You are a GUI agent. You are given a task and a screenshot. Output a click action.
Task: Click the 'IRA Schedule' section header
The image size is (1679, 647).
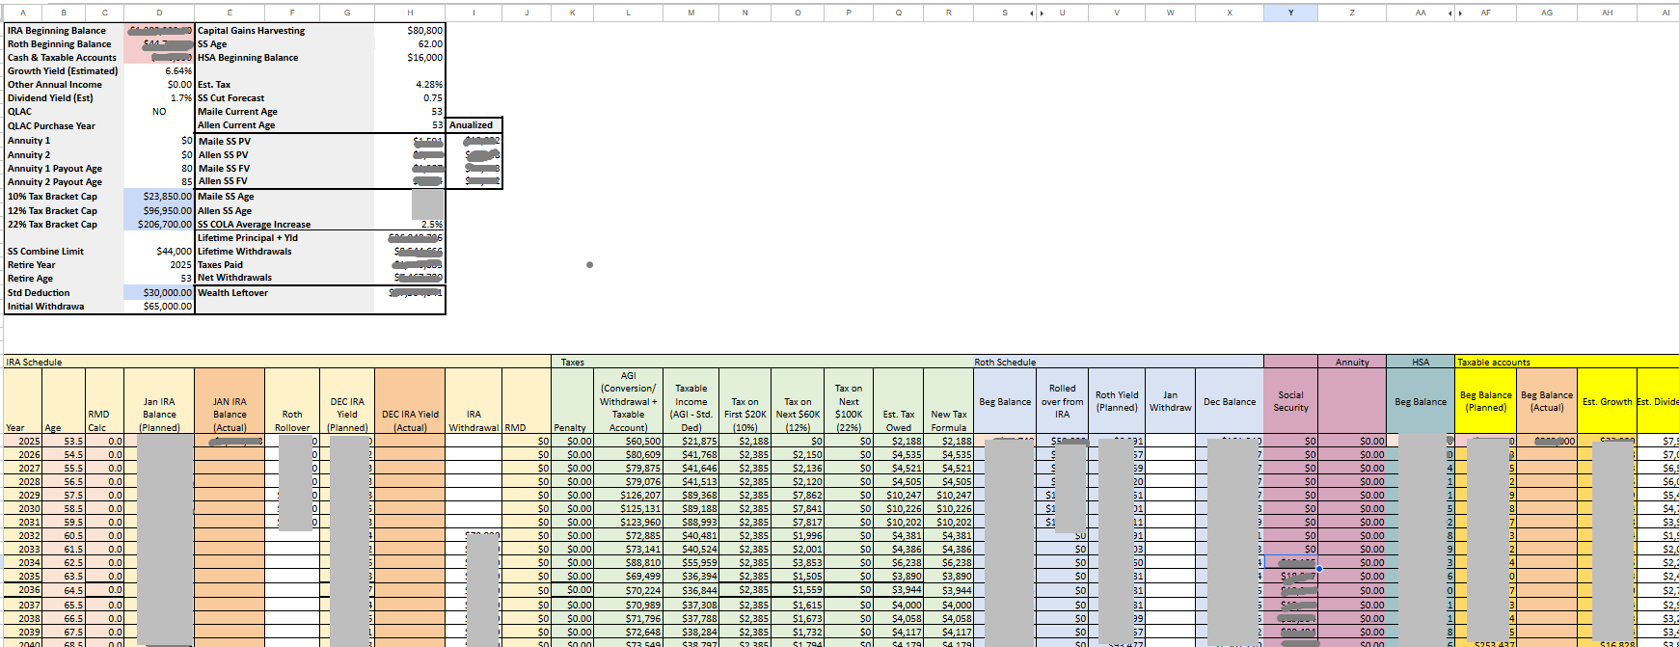(x=34, y=363)
